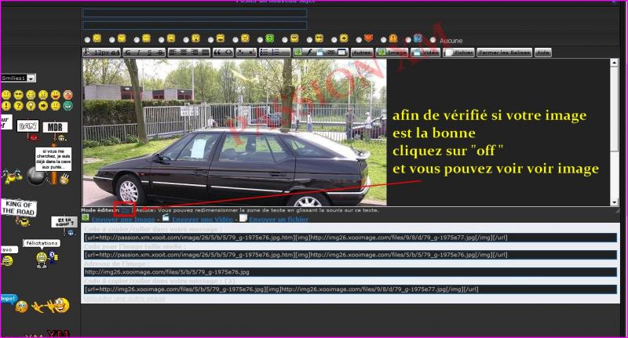Viewport: 628px width, 338px height.
Task: Select the green face post icon radio
Action: tap(260, 40)
